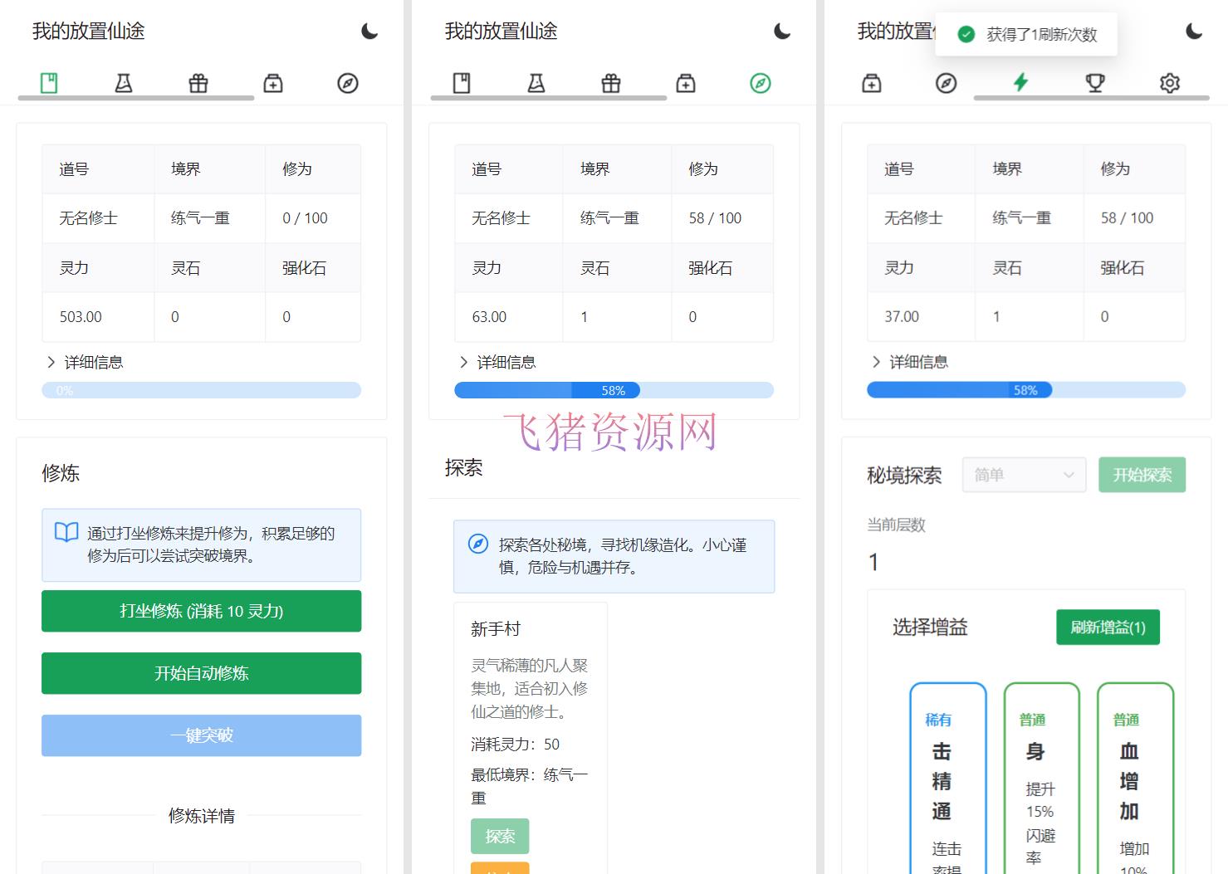The height and width of the screenshot is (874, 1228).
Task: Open the trophy achievements icon
Action: tap(1095, 82)
